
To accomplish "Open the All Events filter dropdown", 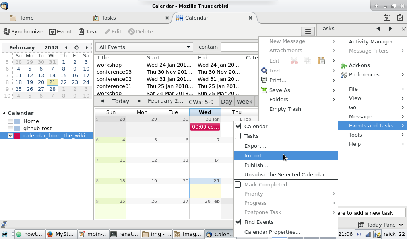I will point(144,47).
